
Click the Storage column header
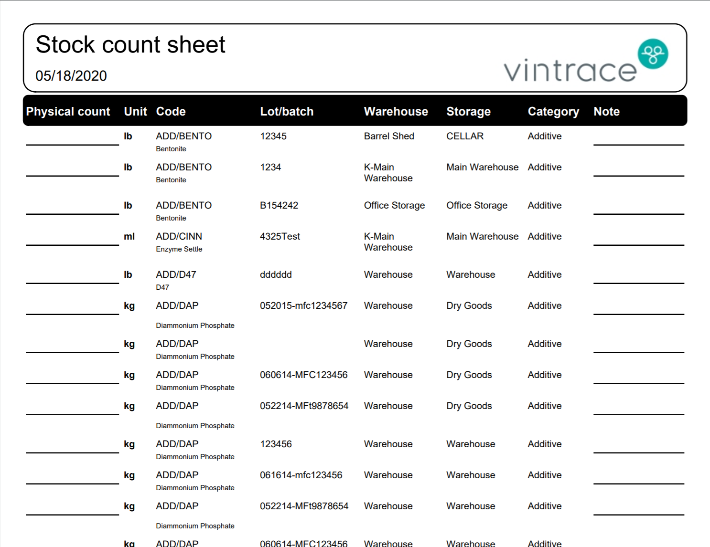click(468, 112)
